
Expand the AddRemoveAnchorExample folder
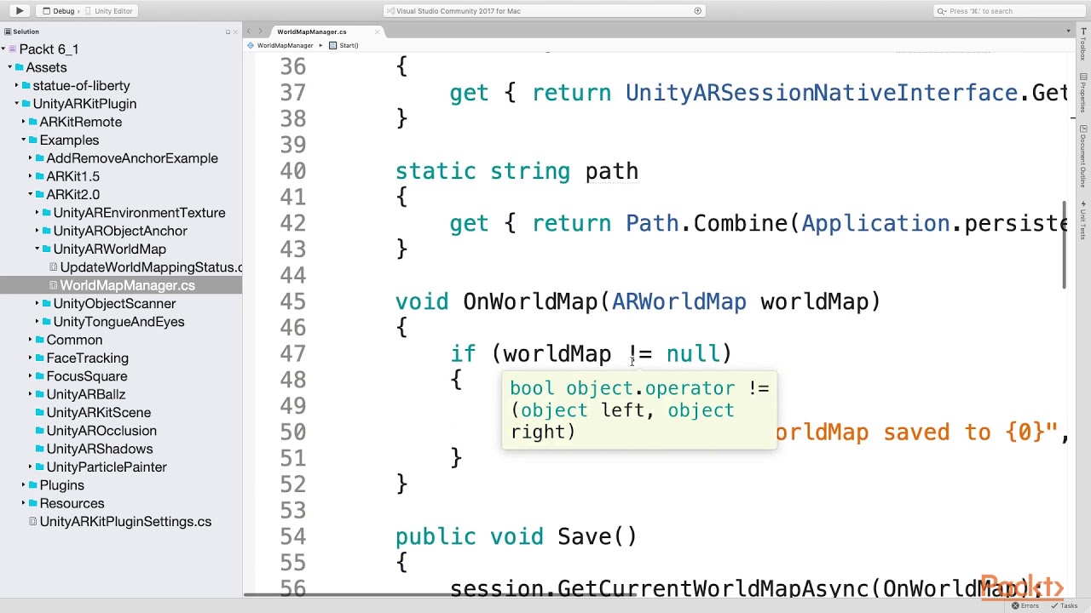pyautogui.click(x=30, y=158)
